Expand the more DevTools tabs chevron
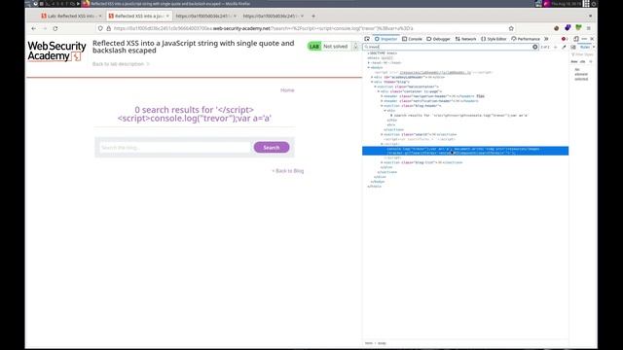Screen dimensions: 623x350 point(546,39)
